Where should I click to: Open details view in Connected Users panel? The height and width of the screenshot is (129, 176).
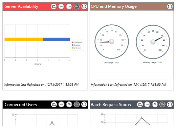(54, 104)
